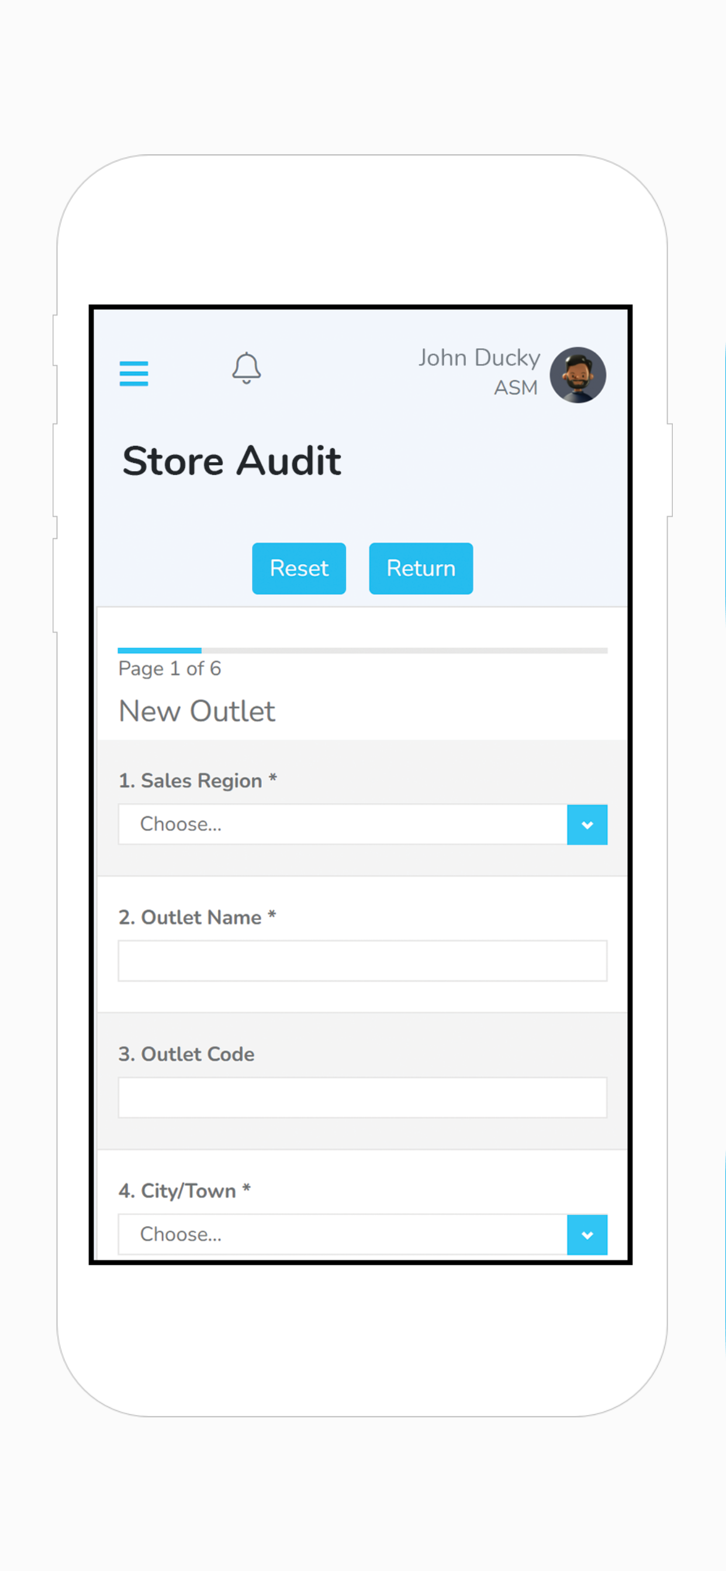Click the 'Store Audit' page title
Image resolution: width=726 pixels, height=1571 pixels.
pyautogui.click(x=232, y=461)
